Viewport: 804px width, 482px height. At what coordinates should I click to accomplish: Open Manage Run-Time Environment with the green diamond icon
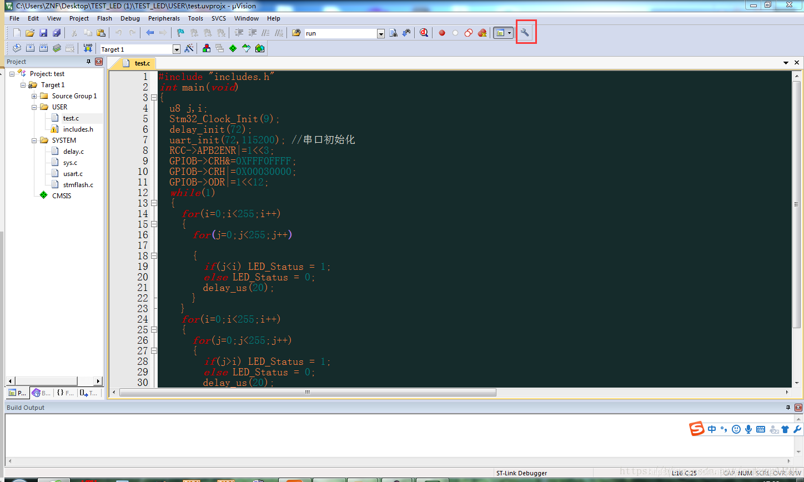click(x=233, y=48)
